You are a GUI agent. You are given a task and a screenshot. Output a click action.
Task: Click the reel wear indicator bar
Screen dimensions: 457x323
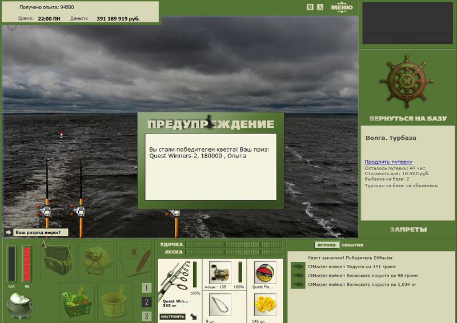(x=240, y=272)
